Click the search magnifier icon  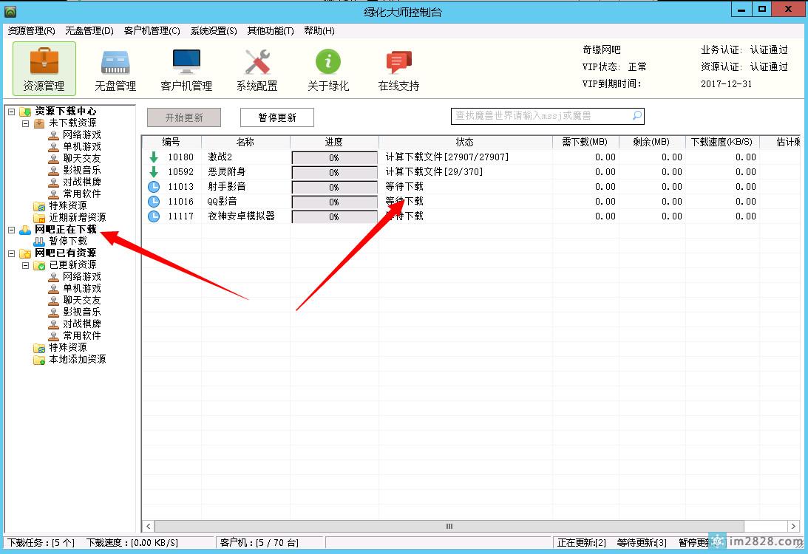pos(636,116)
